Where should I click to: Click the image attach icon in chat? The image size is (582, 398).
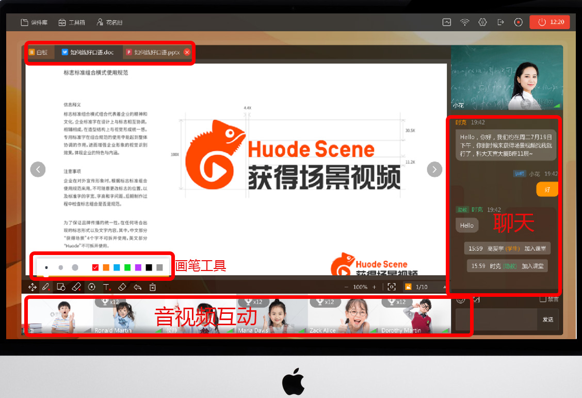(476, 299)
